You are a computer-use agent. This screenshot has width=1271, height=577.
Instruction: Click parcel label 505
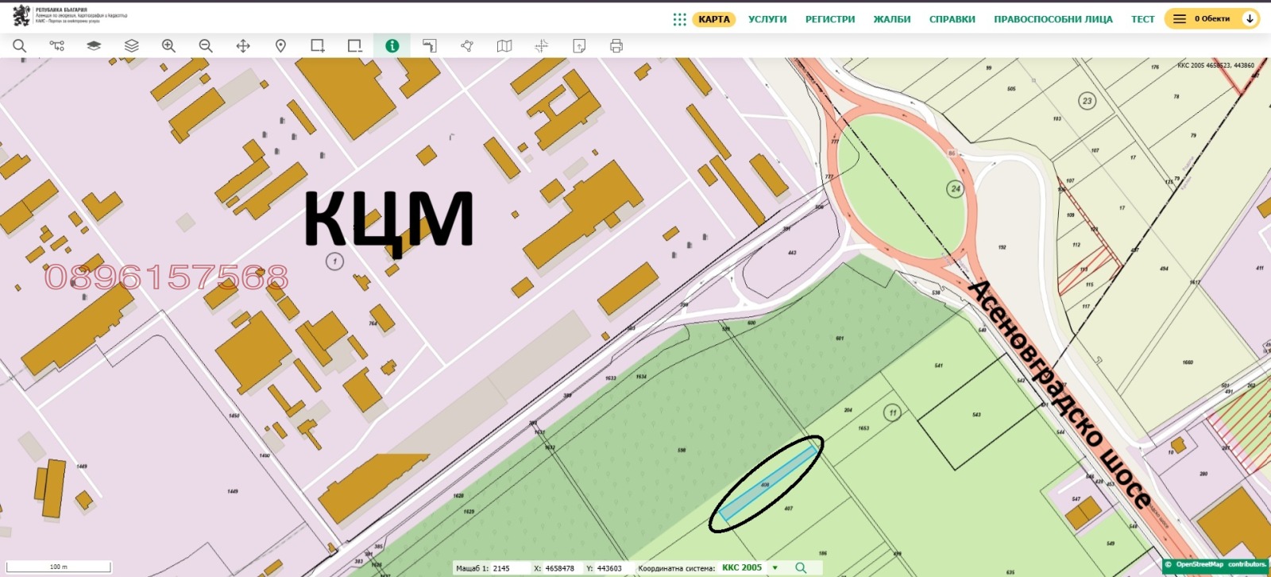[1011, 89]
